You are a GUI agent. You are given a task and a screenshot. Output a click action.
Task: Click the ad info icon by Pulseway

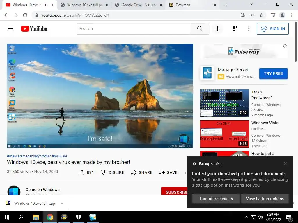[285, 46]
